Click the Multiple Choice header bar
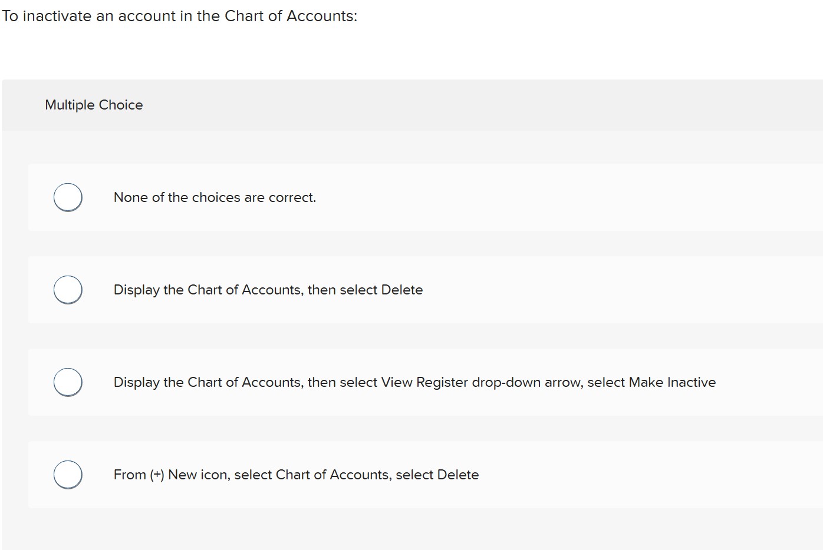Image resolution: width=823 pixels, height=550 pixels. pyautogui.click(x=413, y=105)
